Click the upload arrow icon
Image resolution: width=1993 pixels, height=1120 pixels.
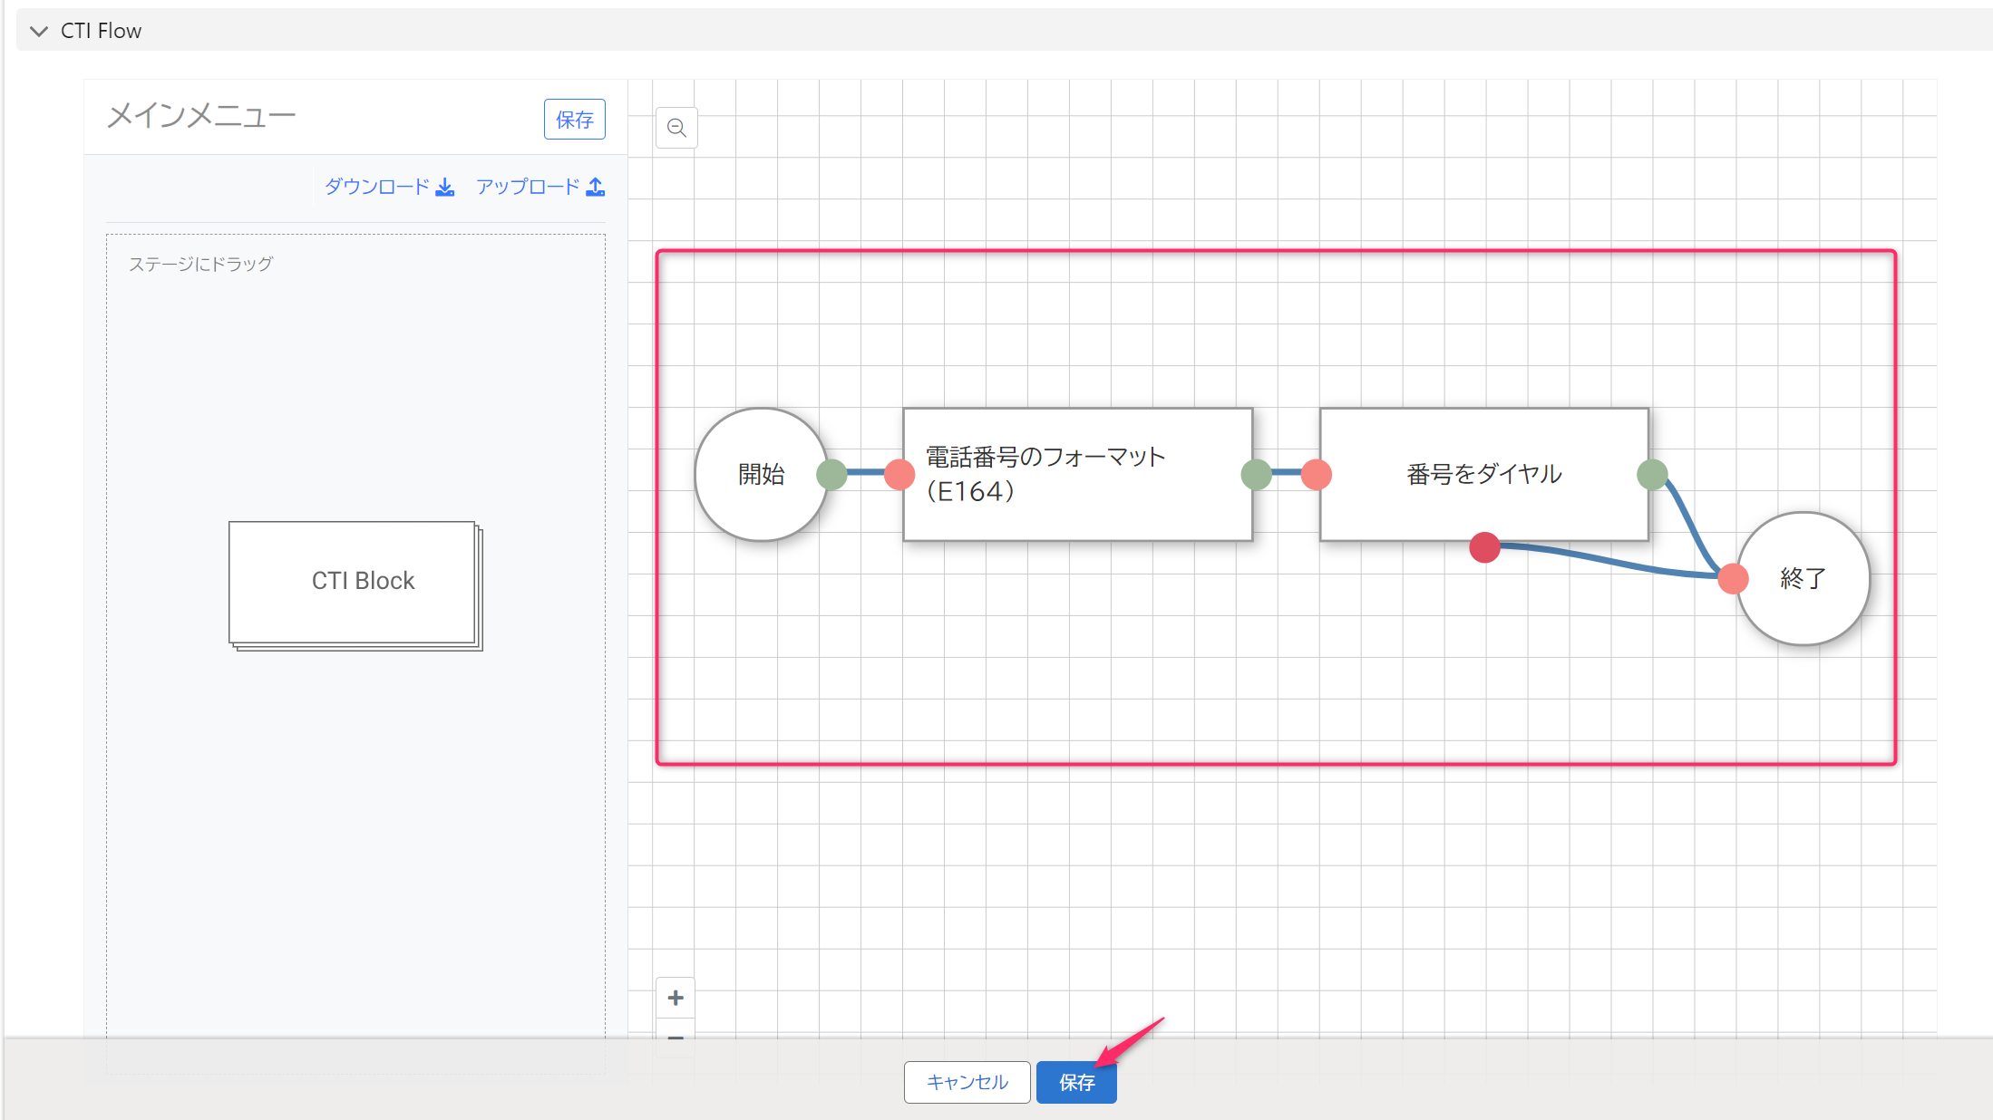[x=596, y=187]
